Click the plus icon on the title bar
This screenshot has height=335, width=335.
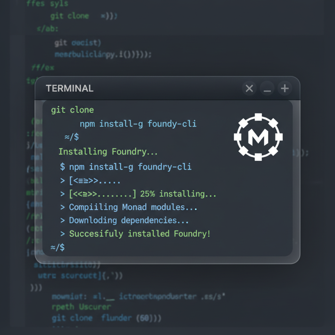coord(284,88)
